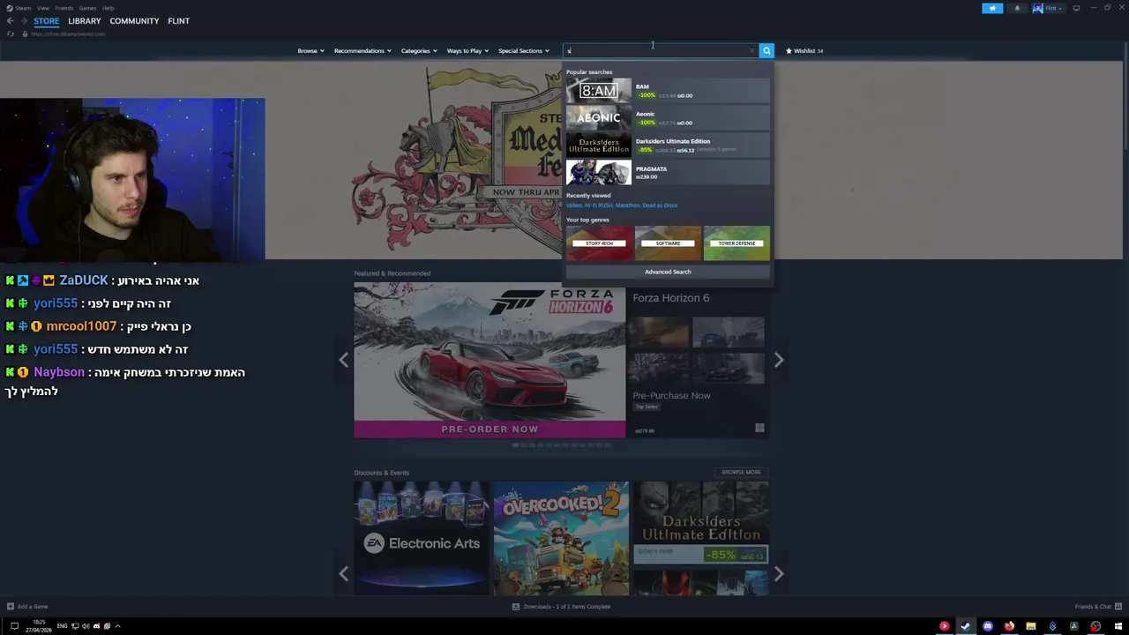Open the Tower Defense genre tile
The height and width of the screenshot is (635, 1129).
point(736,243)
